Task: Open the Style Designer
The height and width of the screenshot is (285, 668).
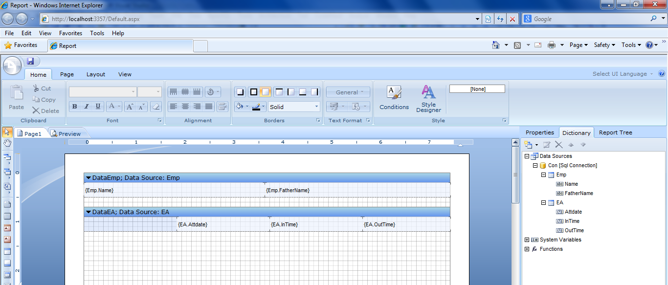Action: [x=428, y=99]
